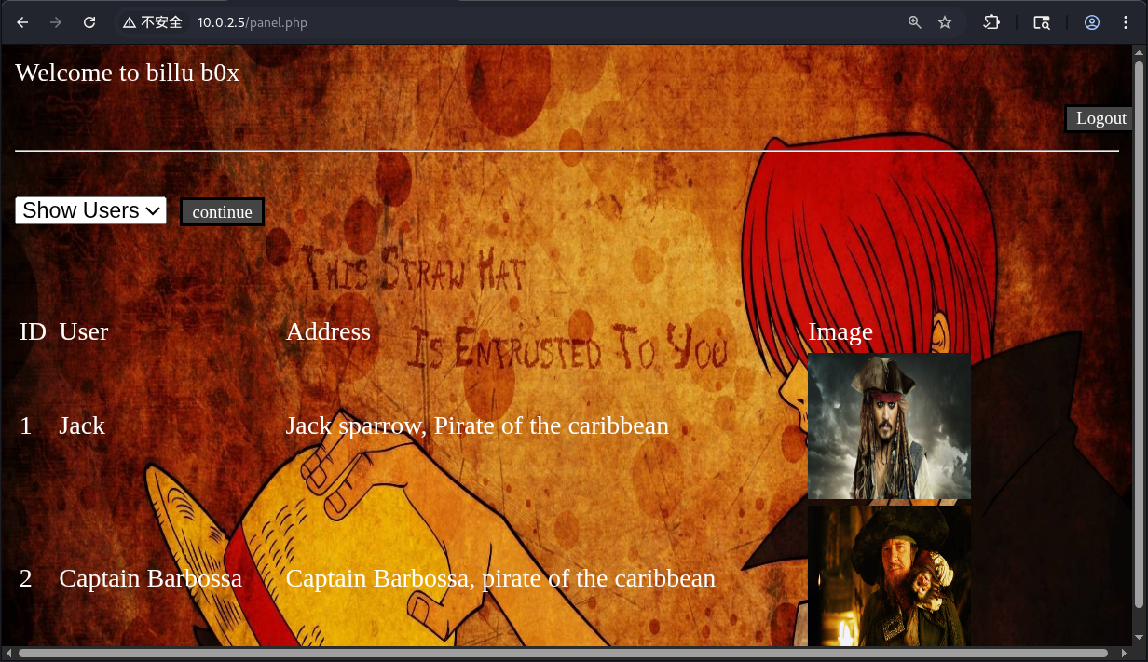Viewport: 1148px width, 662px height.
Task: Reload the panel.php page
Action: pos(89,22)
